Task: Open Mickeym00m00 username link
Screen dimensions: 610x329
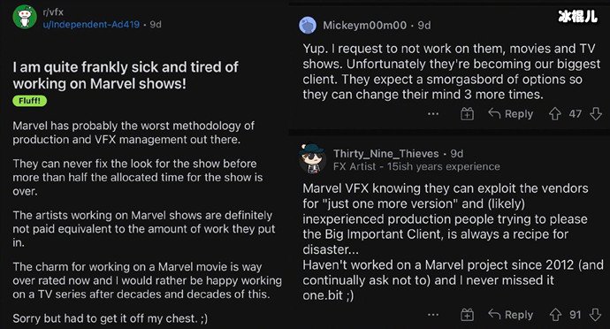Action: (x=364, y=26)
